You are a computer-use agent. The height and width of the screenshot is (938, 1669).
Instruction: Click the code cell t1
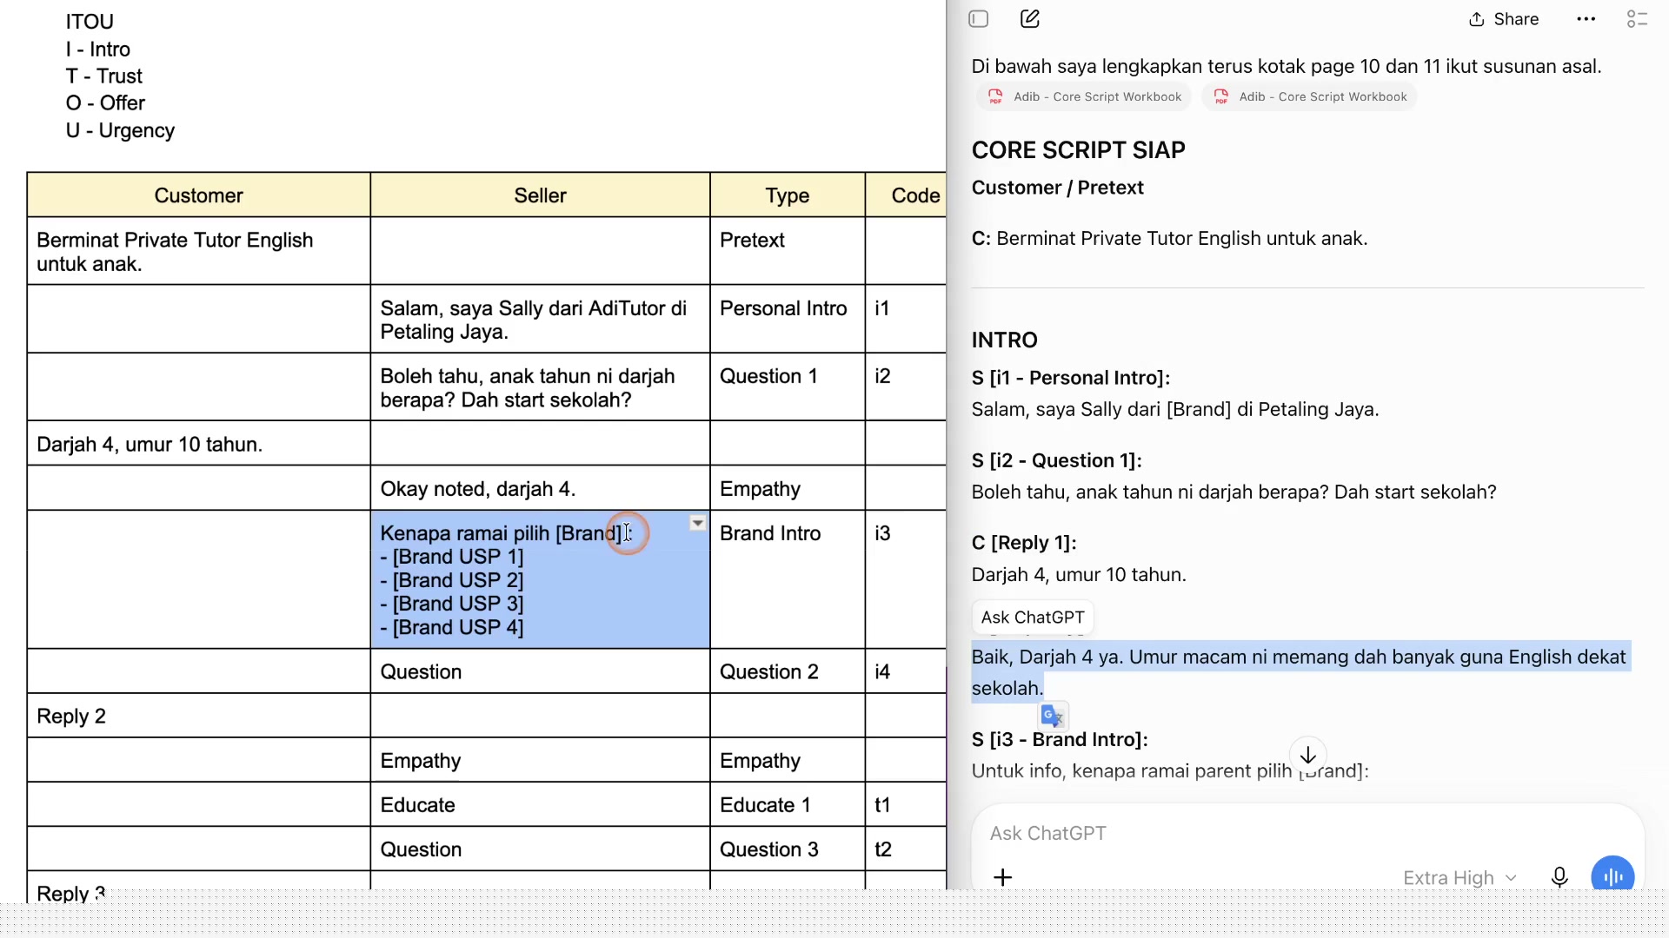point(906,805)
